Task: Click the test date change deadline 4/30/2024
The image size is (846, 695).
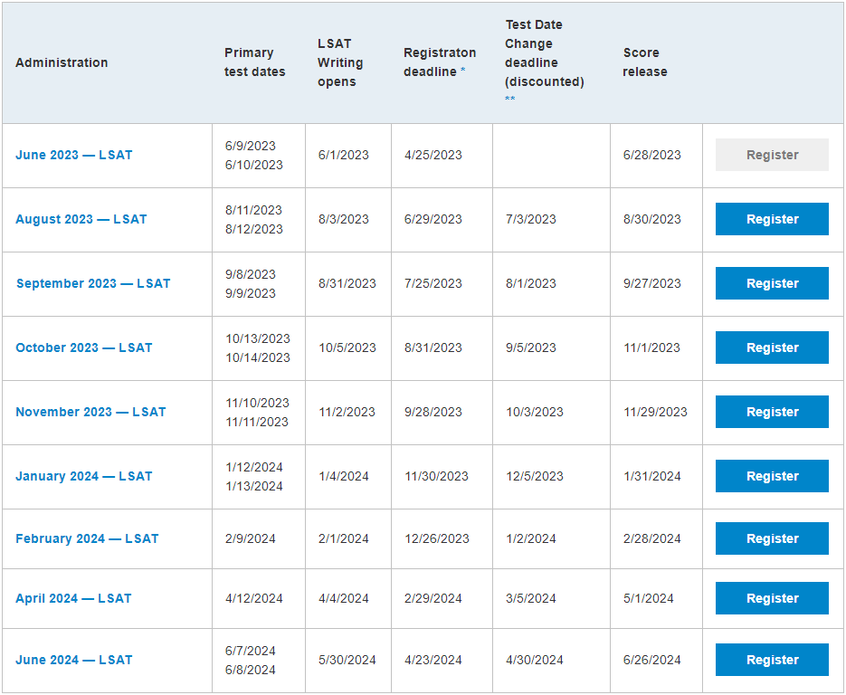Action: (x=535, y=660)
